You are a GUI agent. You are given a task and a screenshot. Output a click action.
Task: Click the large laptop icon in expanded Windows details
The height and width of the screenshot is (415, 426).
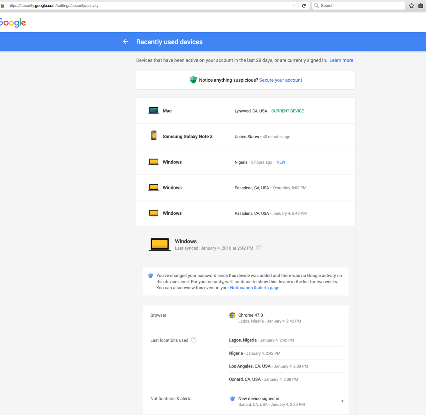pos(159,244)
